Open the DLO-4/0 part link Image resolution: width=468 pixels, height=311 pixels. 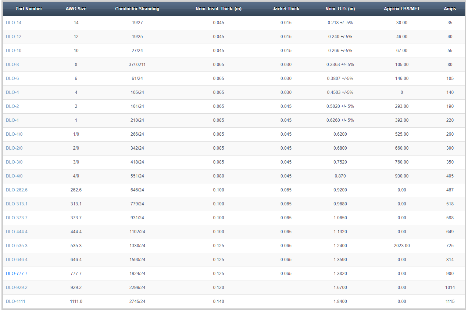tap(14, 176)
